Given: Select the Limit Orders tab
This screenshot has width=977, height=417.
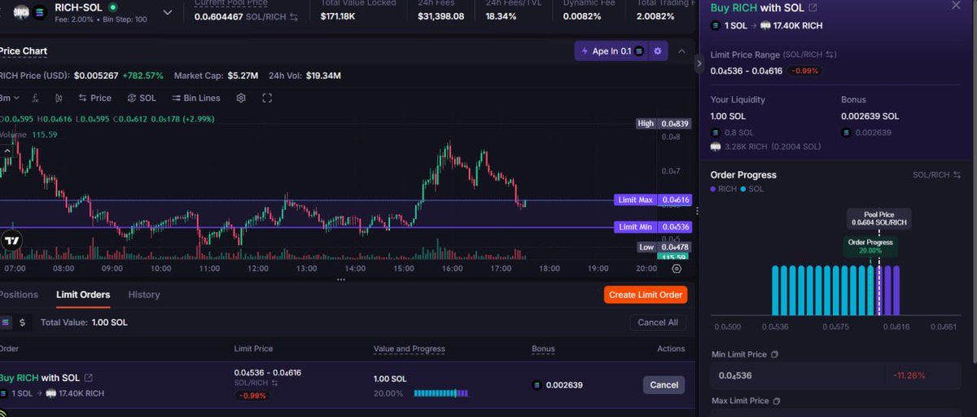Looking at the screenshot, I should pos(83,295).
